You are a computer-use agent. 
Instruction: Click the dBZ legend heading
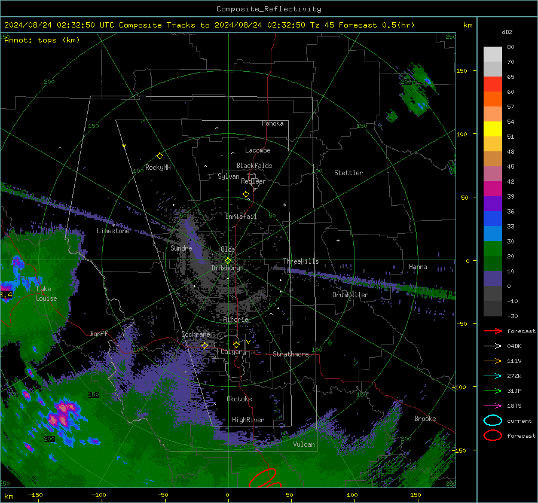(507, 32)
